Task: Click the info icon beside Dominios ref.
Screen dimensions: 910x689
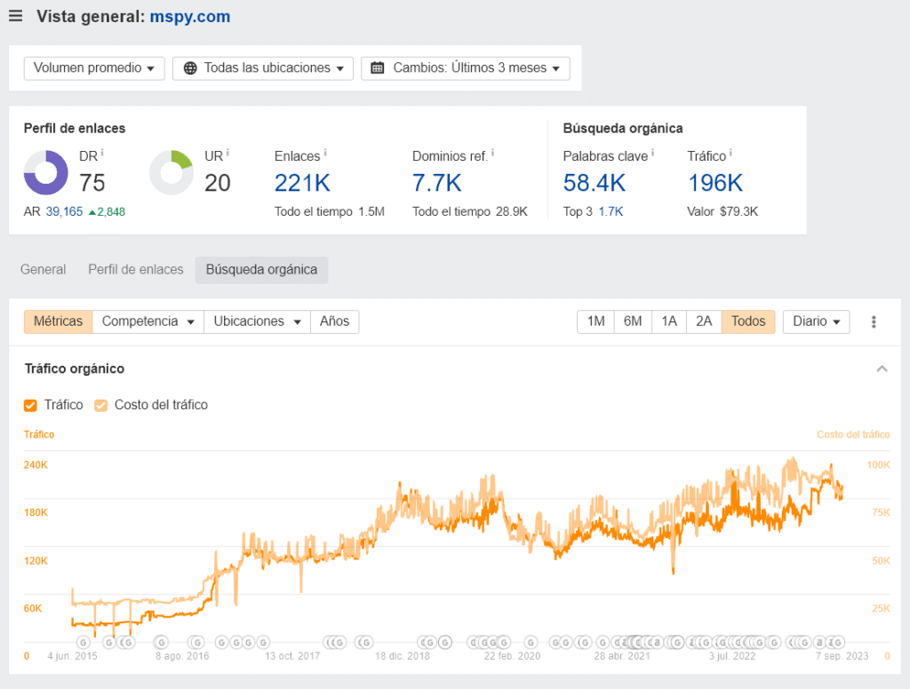Action: (x=492, y=153)
